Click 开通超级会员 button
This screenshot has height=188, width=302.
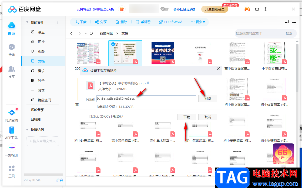214,9
